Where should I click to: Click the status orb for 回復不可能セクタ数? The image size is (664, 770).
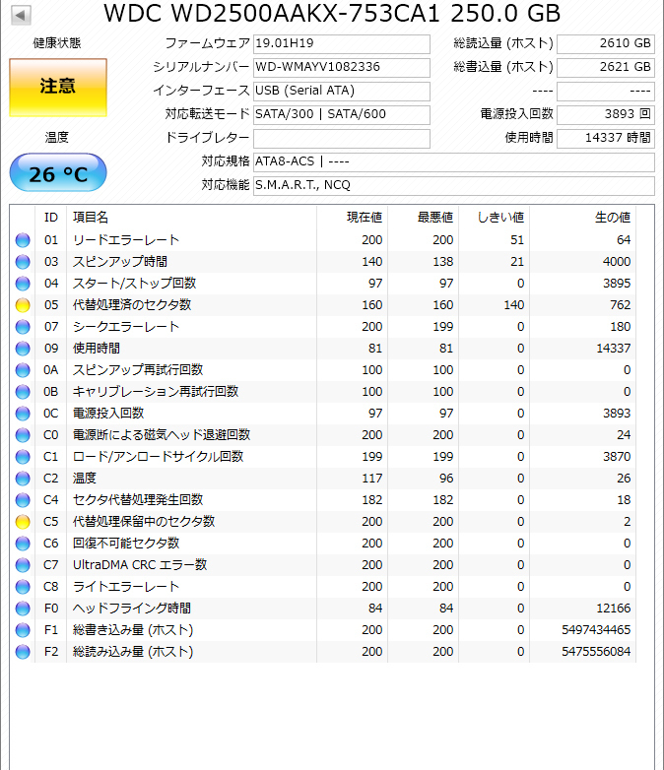[x=23, y=544]
